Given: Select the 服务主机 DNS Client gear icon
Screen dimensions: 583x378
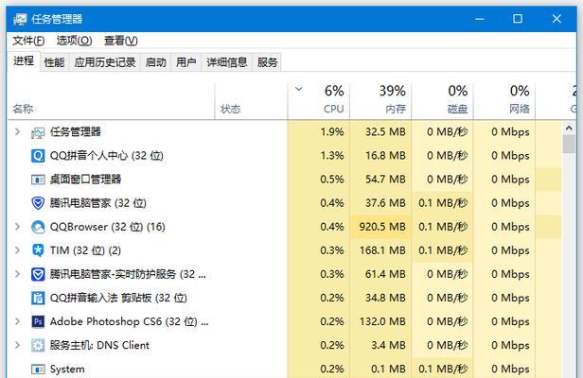Looking at the screenshot, I should tap(38, 345).
